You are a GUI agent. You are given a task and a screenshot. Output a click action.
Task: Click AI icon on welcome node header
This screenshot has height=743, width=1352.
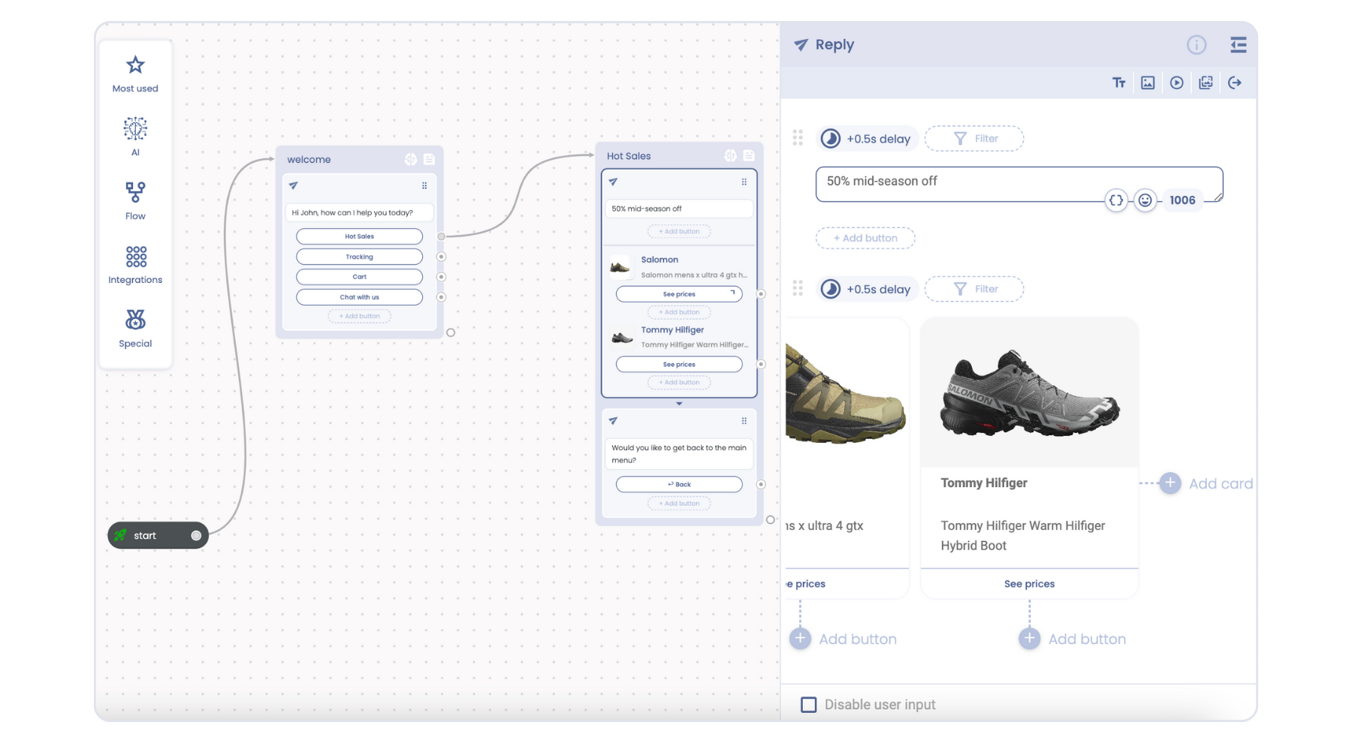pos(411,159)
